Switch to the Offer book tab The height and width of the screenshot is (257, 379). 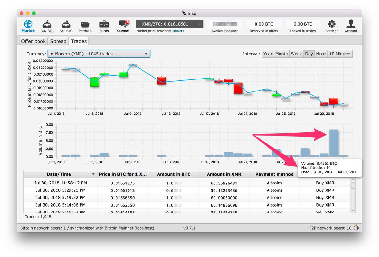point(33,41)
